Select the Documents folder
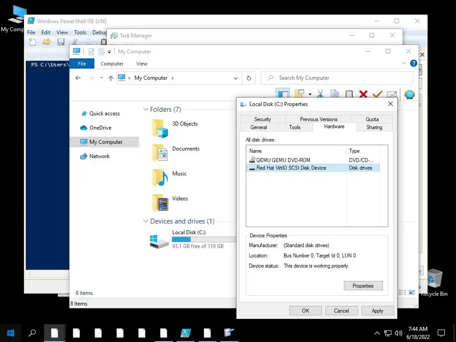The width and height of the screenshot is (456, 342). (x=176, y=153)
